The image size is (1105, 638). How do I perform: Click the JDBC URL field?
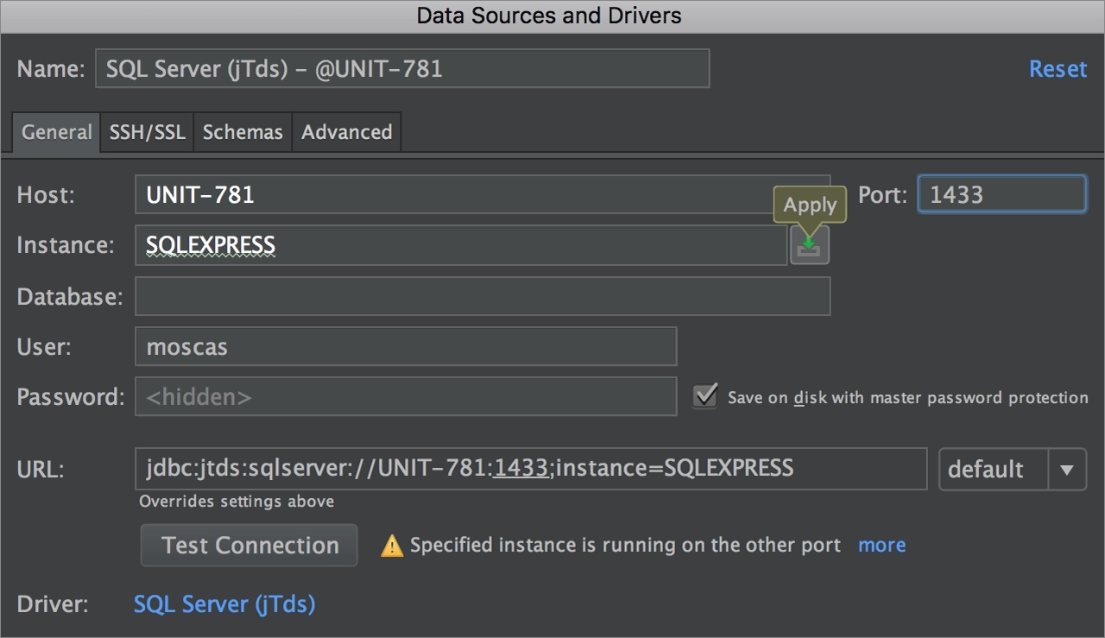point(531,469)
